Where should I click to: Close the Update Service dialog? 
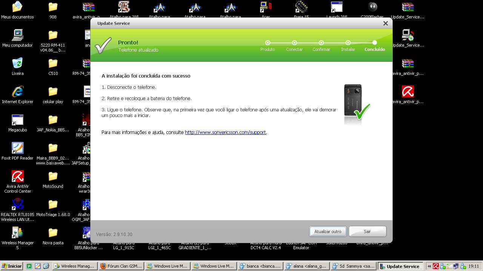(x=385, y=23)
